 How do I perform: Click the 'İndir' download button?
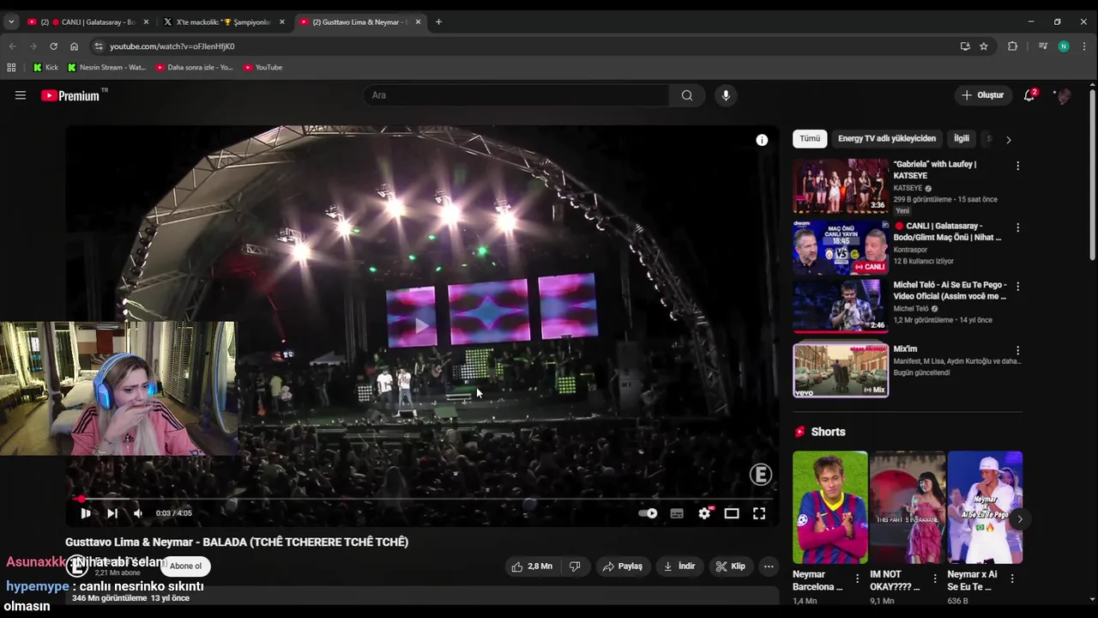coord(679,566)
